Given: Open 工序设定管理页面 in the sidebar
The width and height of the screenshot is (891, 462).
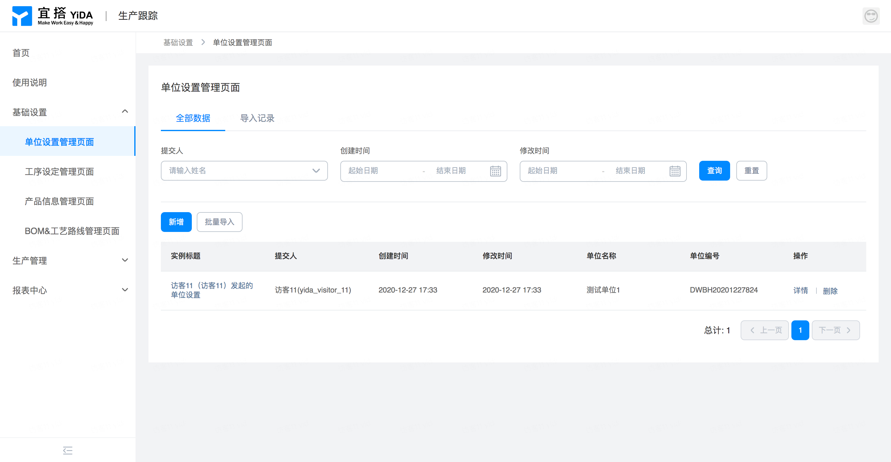Looking at the screenshot, I should pyautogui.click(x=59, y=172).
